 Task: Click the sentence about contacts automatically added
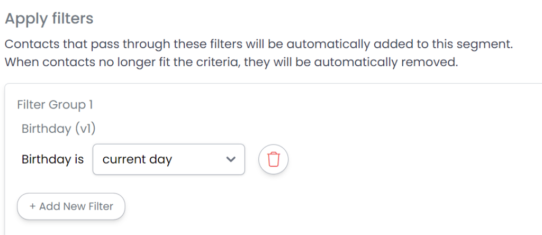tap(258, 44)
